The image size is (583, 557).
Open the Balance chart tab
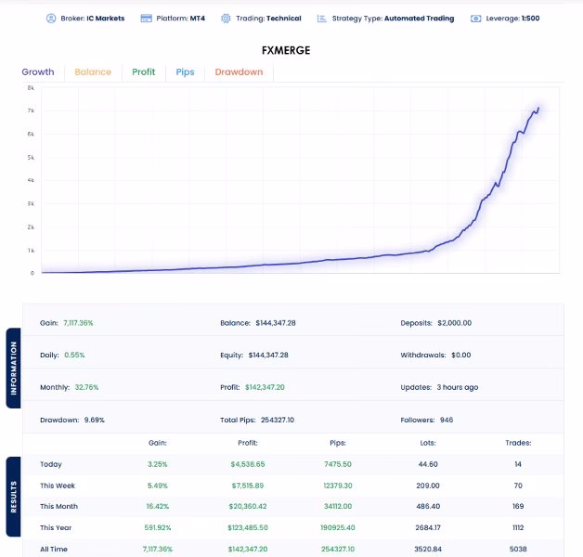pyautogui.click(x=93, y=71)
